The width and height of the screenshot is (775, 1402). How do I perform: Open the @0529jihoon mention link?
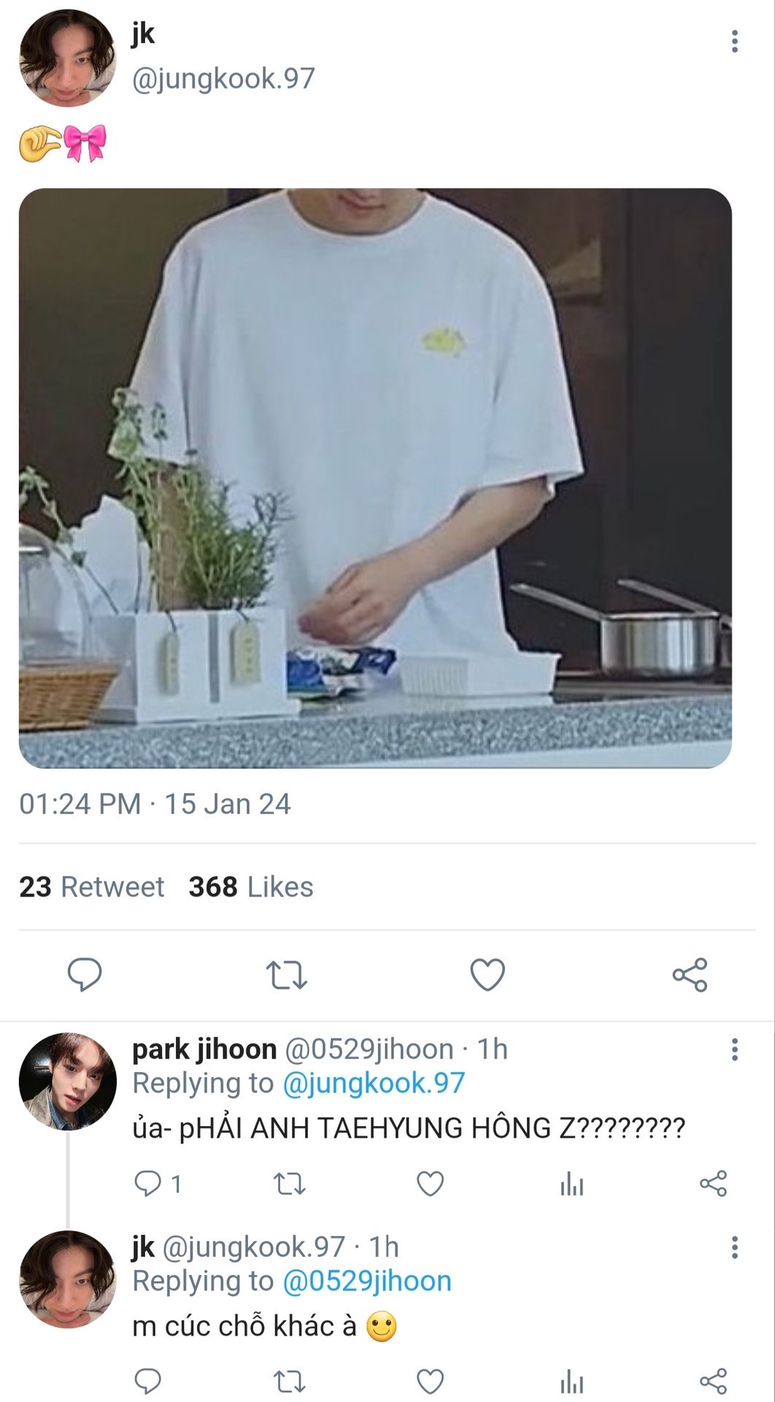(x=367, y=1281)
